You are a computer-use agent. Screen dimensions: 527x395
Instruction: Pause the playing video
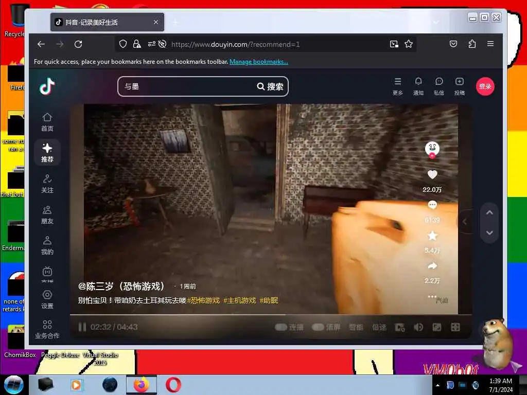[82, 327]
